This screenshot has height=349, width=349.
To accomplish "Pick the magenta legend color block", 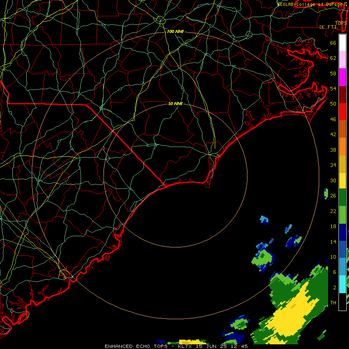I will 342,77.
